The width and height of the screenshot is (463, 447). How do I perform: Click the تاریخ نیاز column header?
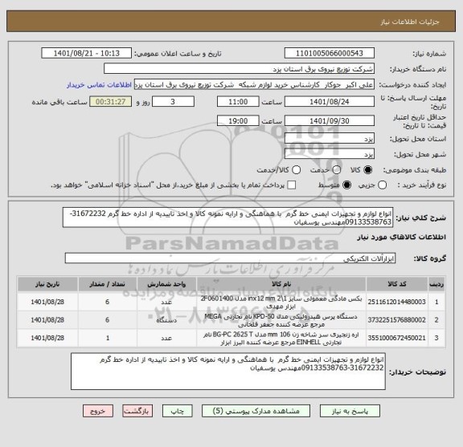[47, 284]
